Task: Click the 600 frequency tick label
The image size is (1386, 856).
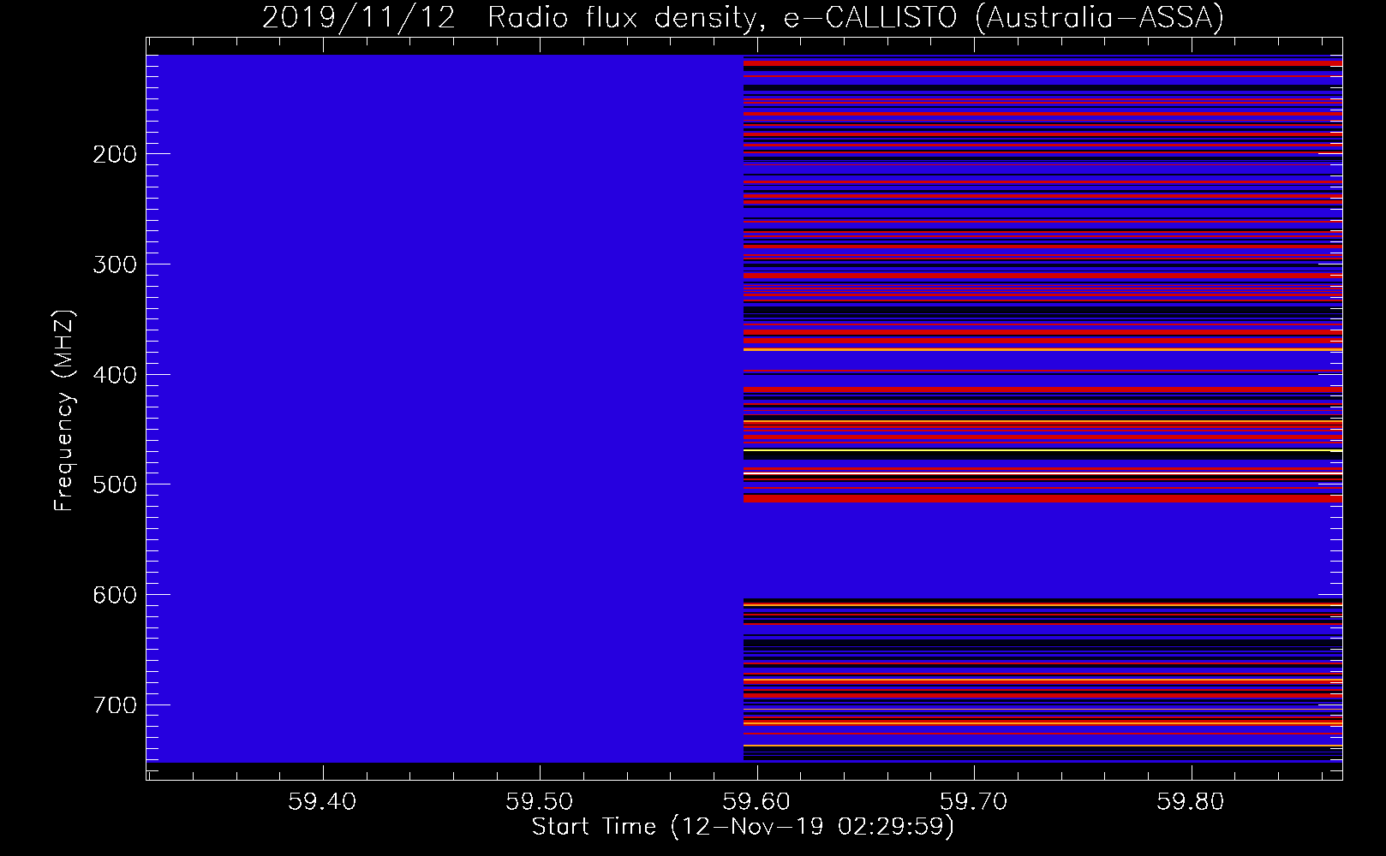Action: click(114, 595)
